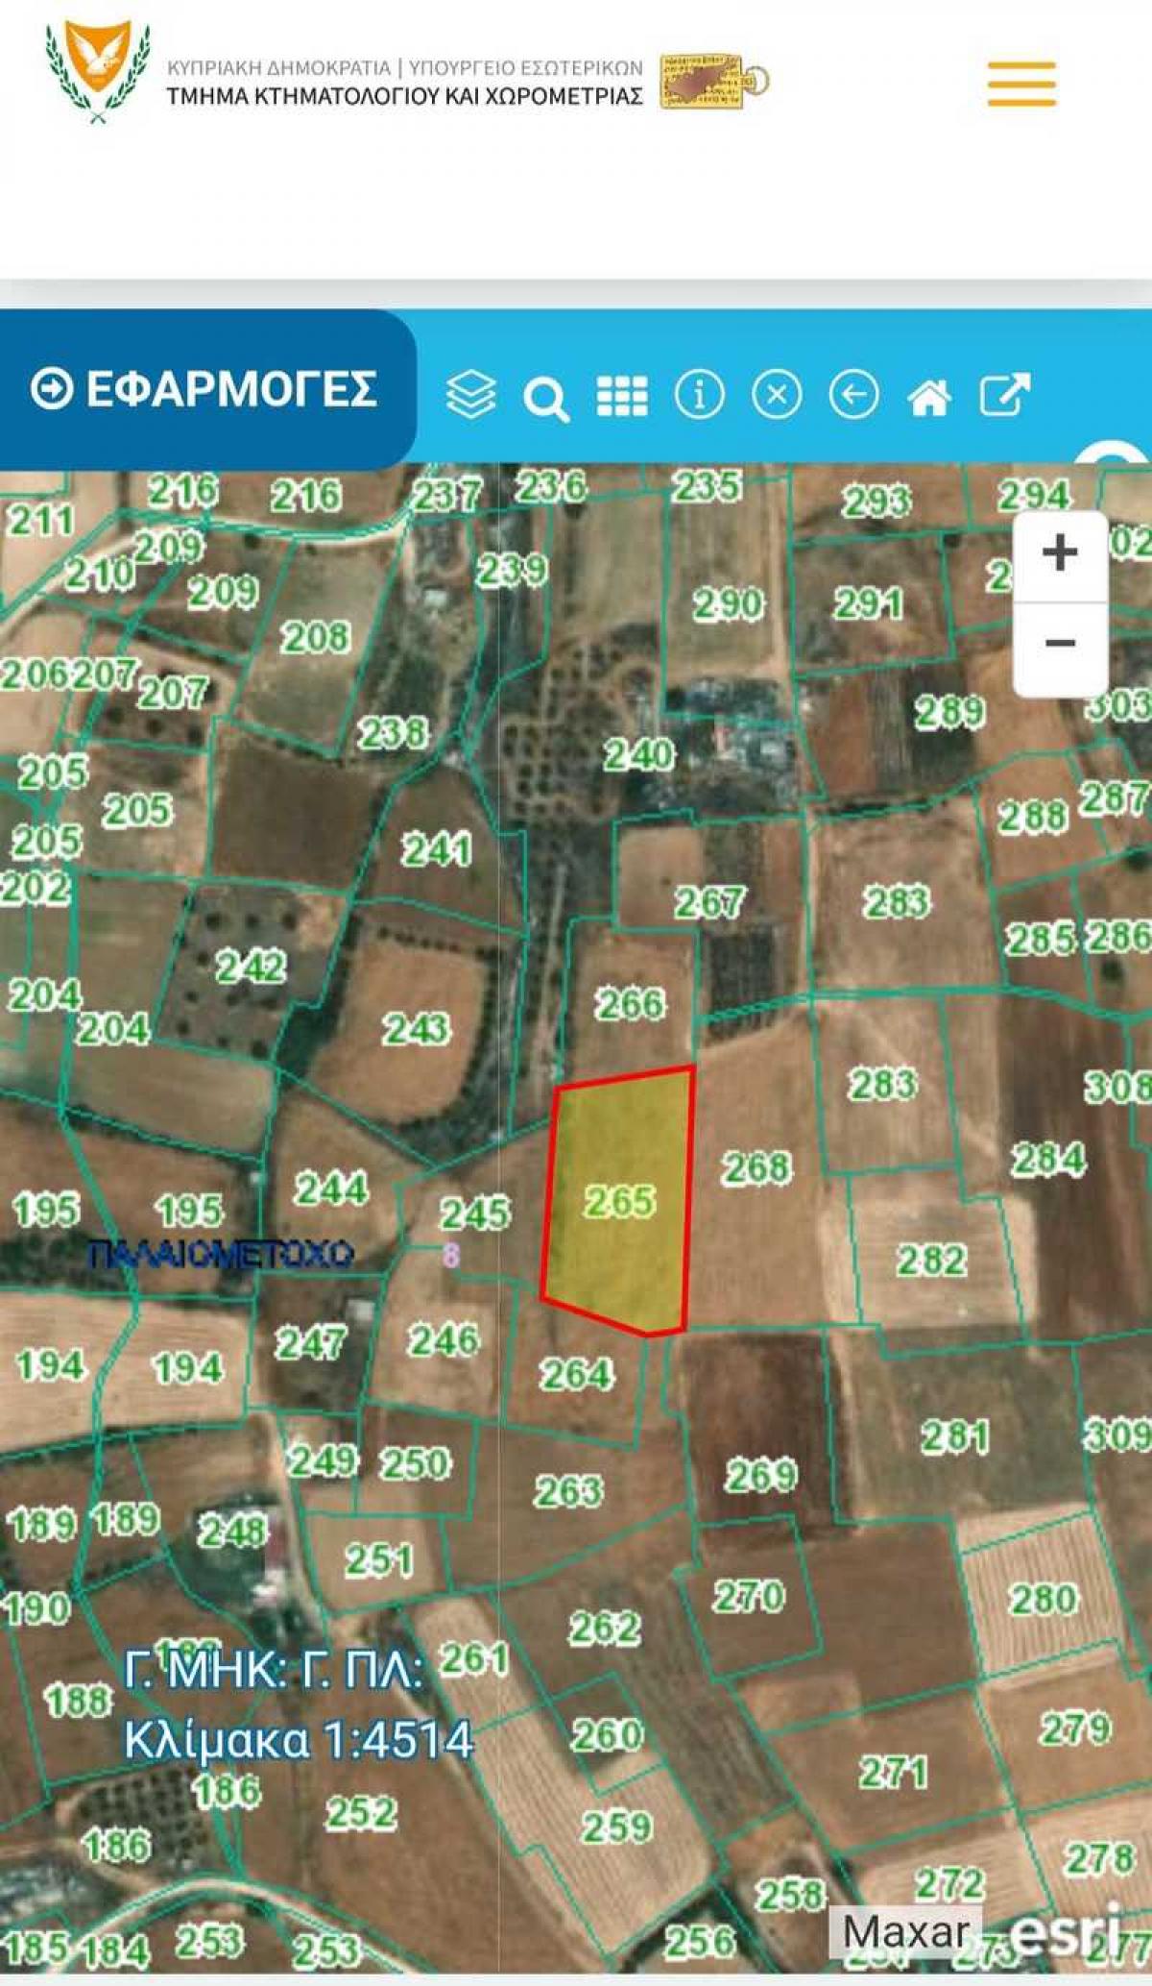Click parcel label 291
This screenshot has width=1152, height=1986.
(x=868, y=604)
